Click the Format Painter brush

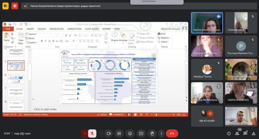(x=12, y=42)
